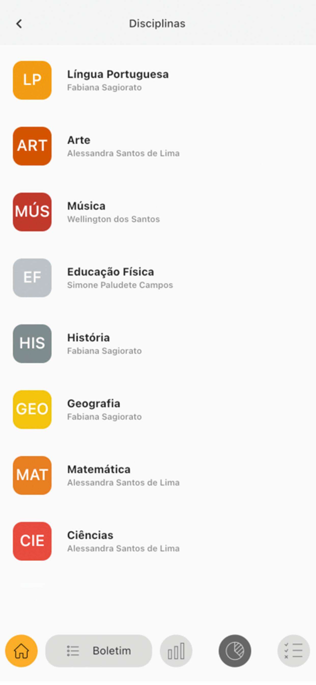Tap the HIS subject icon
The image size is (316, 685).
pos(32,344)
